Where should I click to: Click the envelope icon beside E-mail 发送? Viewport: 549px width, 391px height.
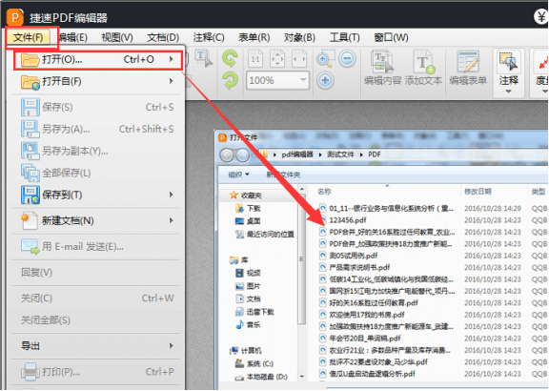tap(30, 247)
